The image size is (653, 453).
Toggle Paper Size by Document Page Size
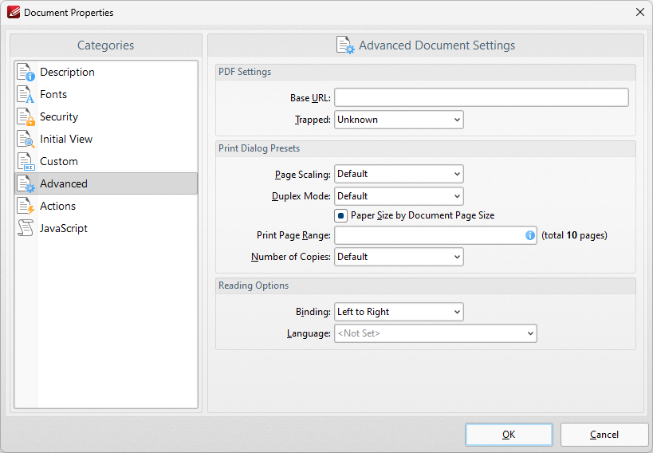click(340, 215)
